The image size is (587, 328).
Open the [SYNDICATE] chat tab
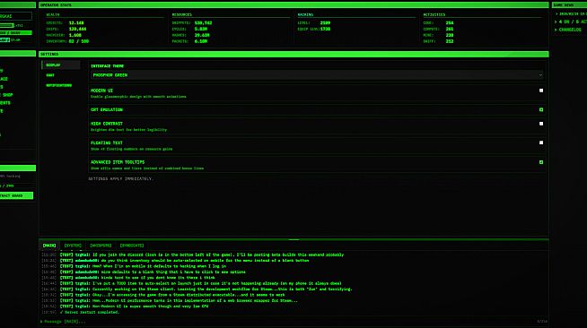click(132, 246)
